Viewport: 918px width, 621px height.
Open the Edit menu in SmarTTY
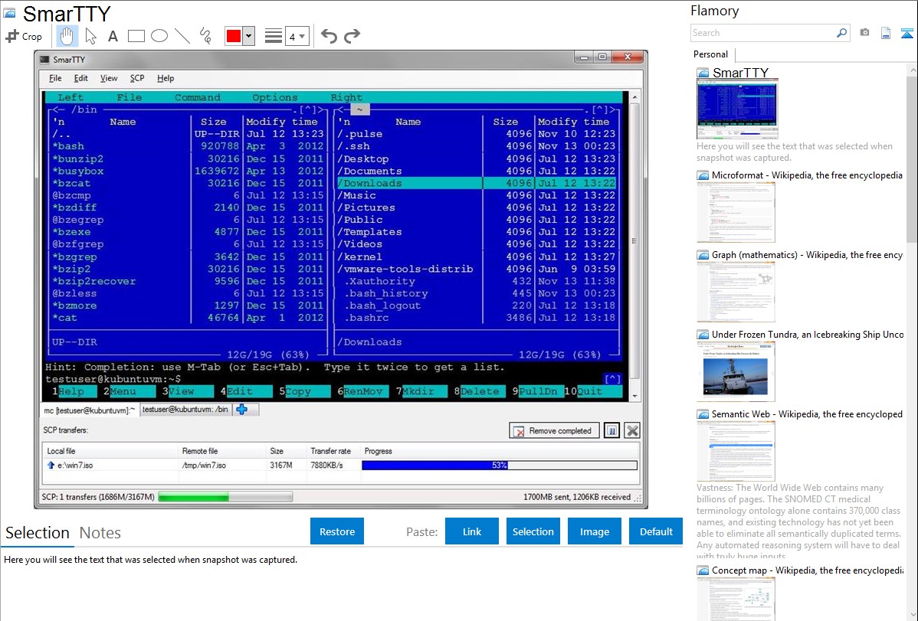pyautogui.click(x=80, y=78)
